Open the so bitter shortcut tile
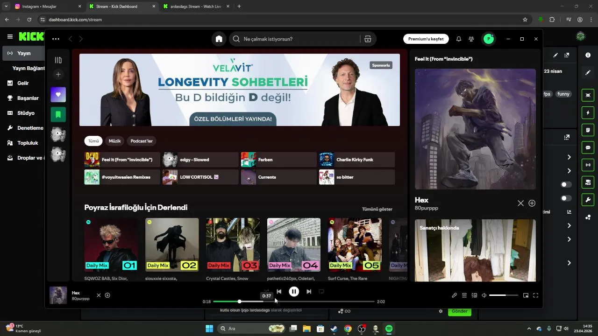 pyautogui.click(x=357, y=177)
